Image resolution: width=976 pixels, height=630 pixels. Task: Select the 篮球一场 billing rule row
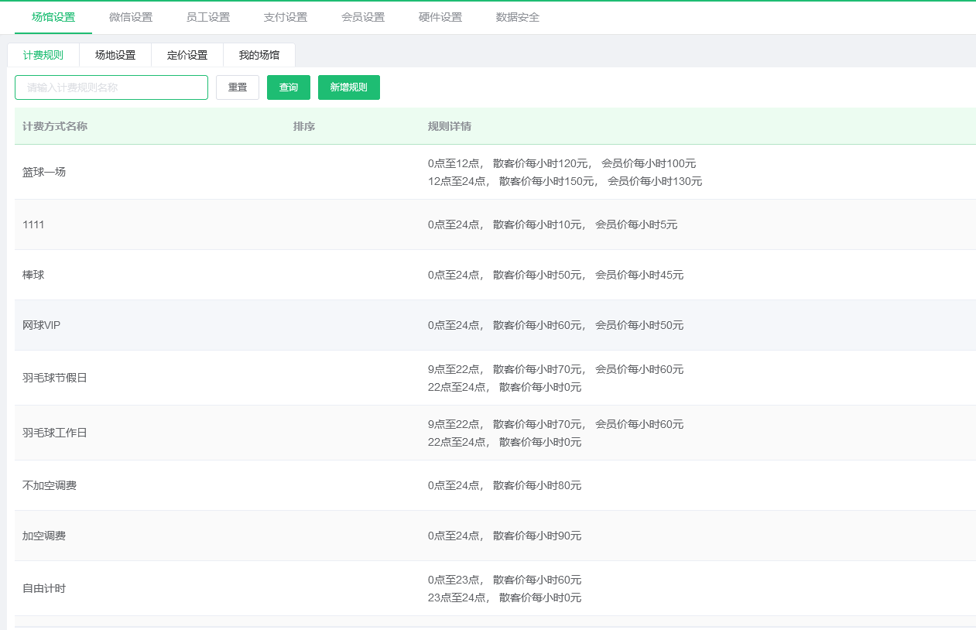tap(44, 173)
